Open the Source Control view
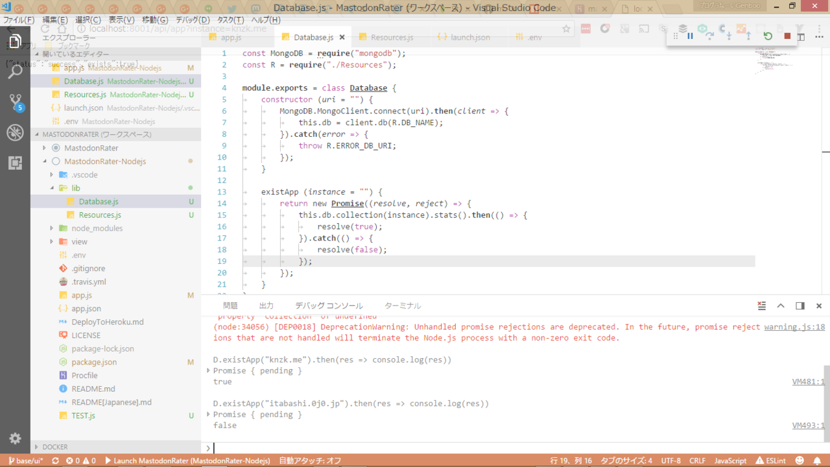The height and width of the screenshot is (467, 830). pos(15,102)
